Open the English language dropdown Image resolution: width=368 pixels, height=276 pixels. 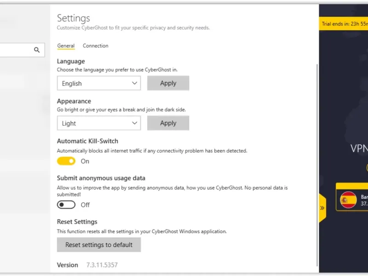point(99,83)
